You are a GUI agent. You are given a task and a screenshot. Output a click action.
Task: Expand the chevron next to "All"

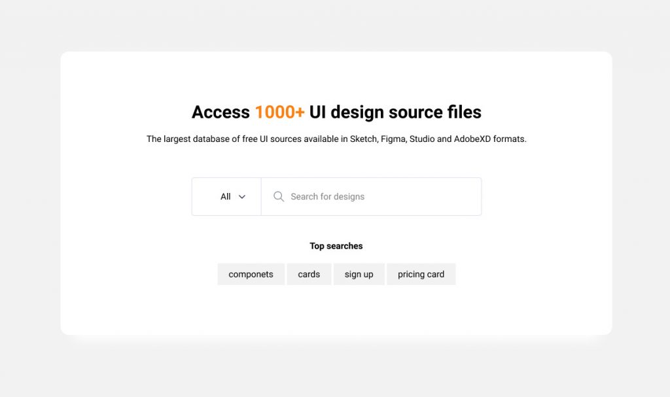[x=241, y=196]
